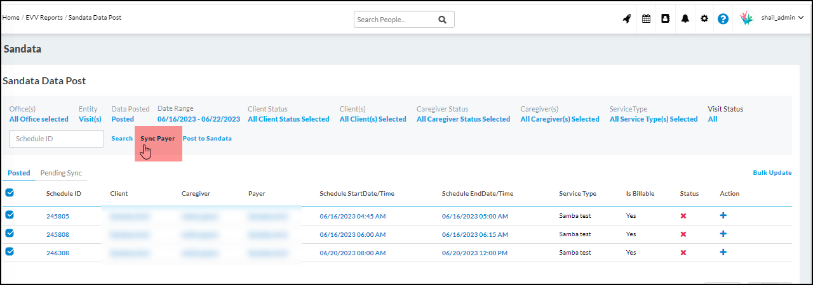Click red X status for schedule 246308
The width and height of the screenshot is (813, 285).
tap(683, 253)
